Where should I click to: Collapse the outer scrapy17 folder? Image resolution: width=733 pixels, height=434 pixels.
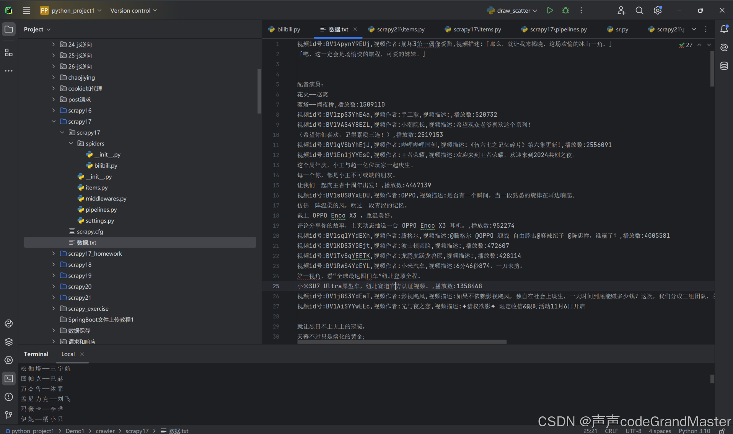(x=54, y=121)
